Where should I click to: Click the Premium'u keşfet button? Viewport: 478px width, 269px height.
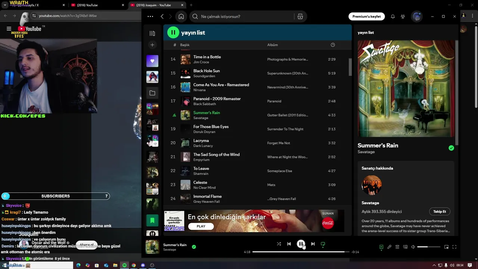click(x=367, y=16)
